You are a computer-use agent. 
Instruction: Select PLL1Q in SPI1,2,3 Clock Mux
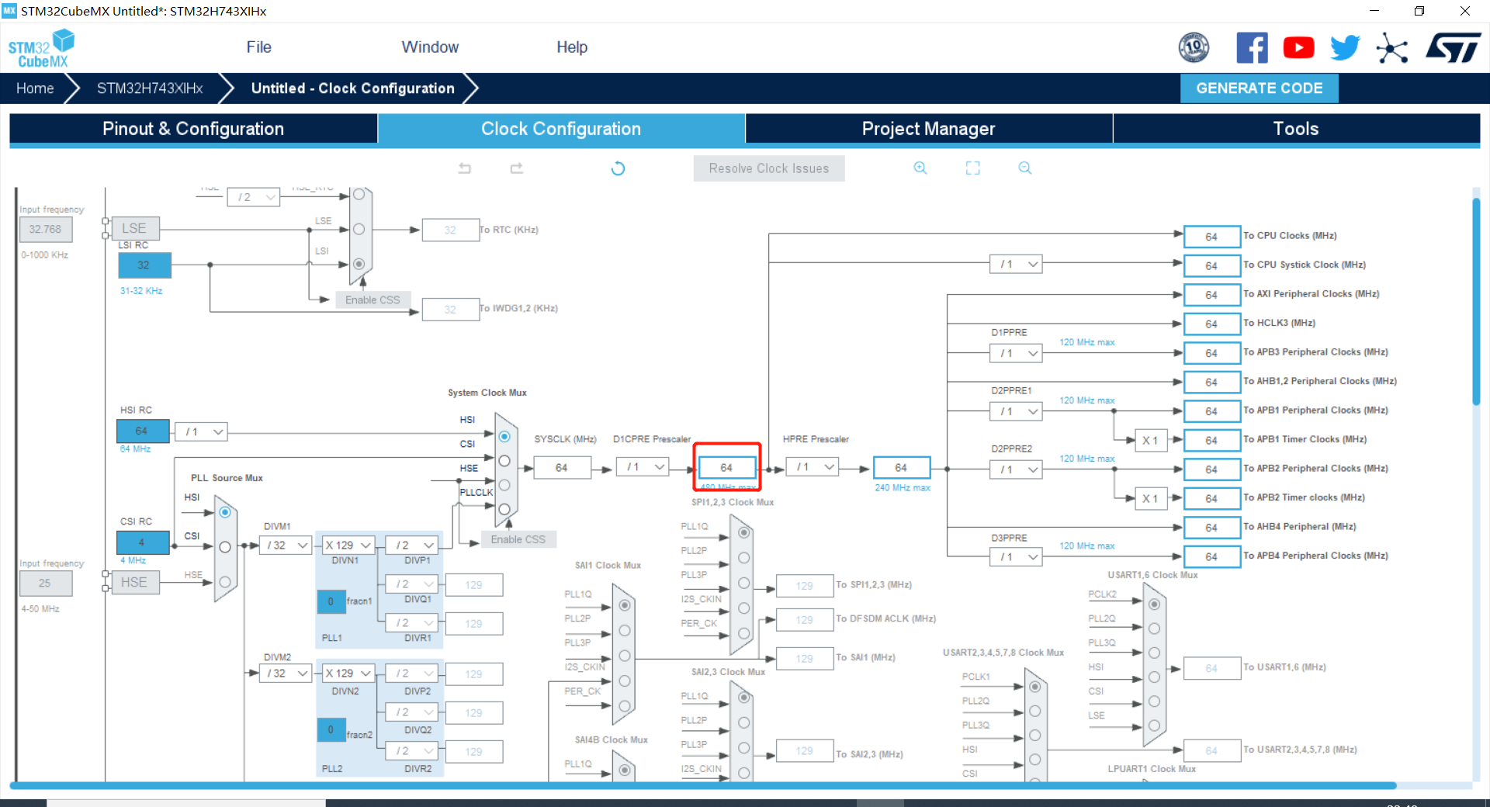pyautogui.click(x=744, y=533)
